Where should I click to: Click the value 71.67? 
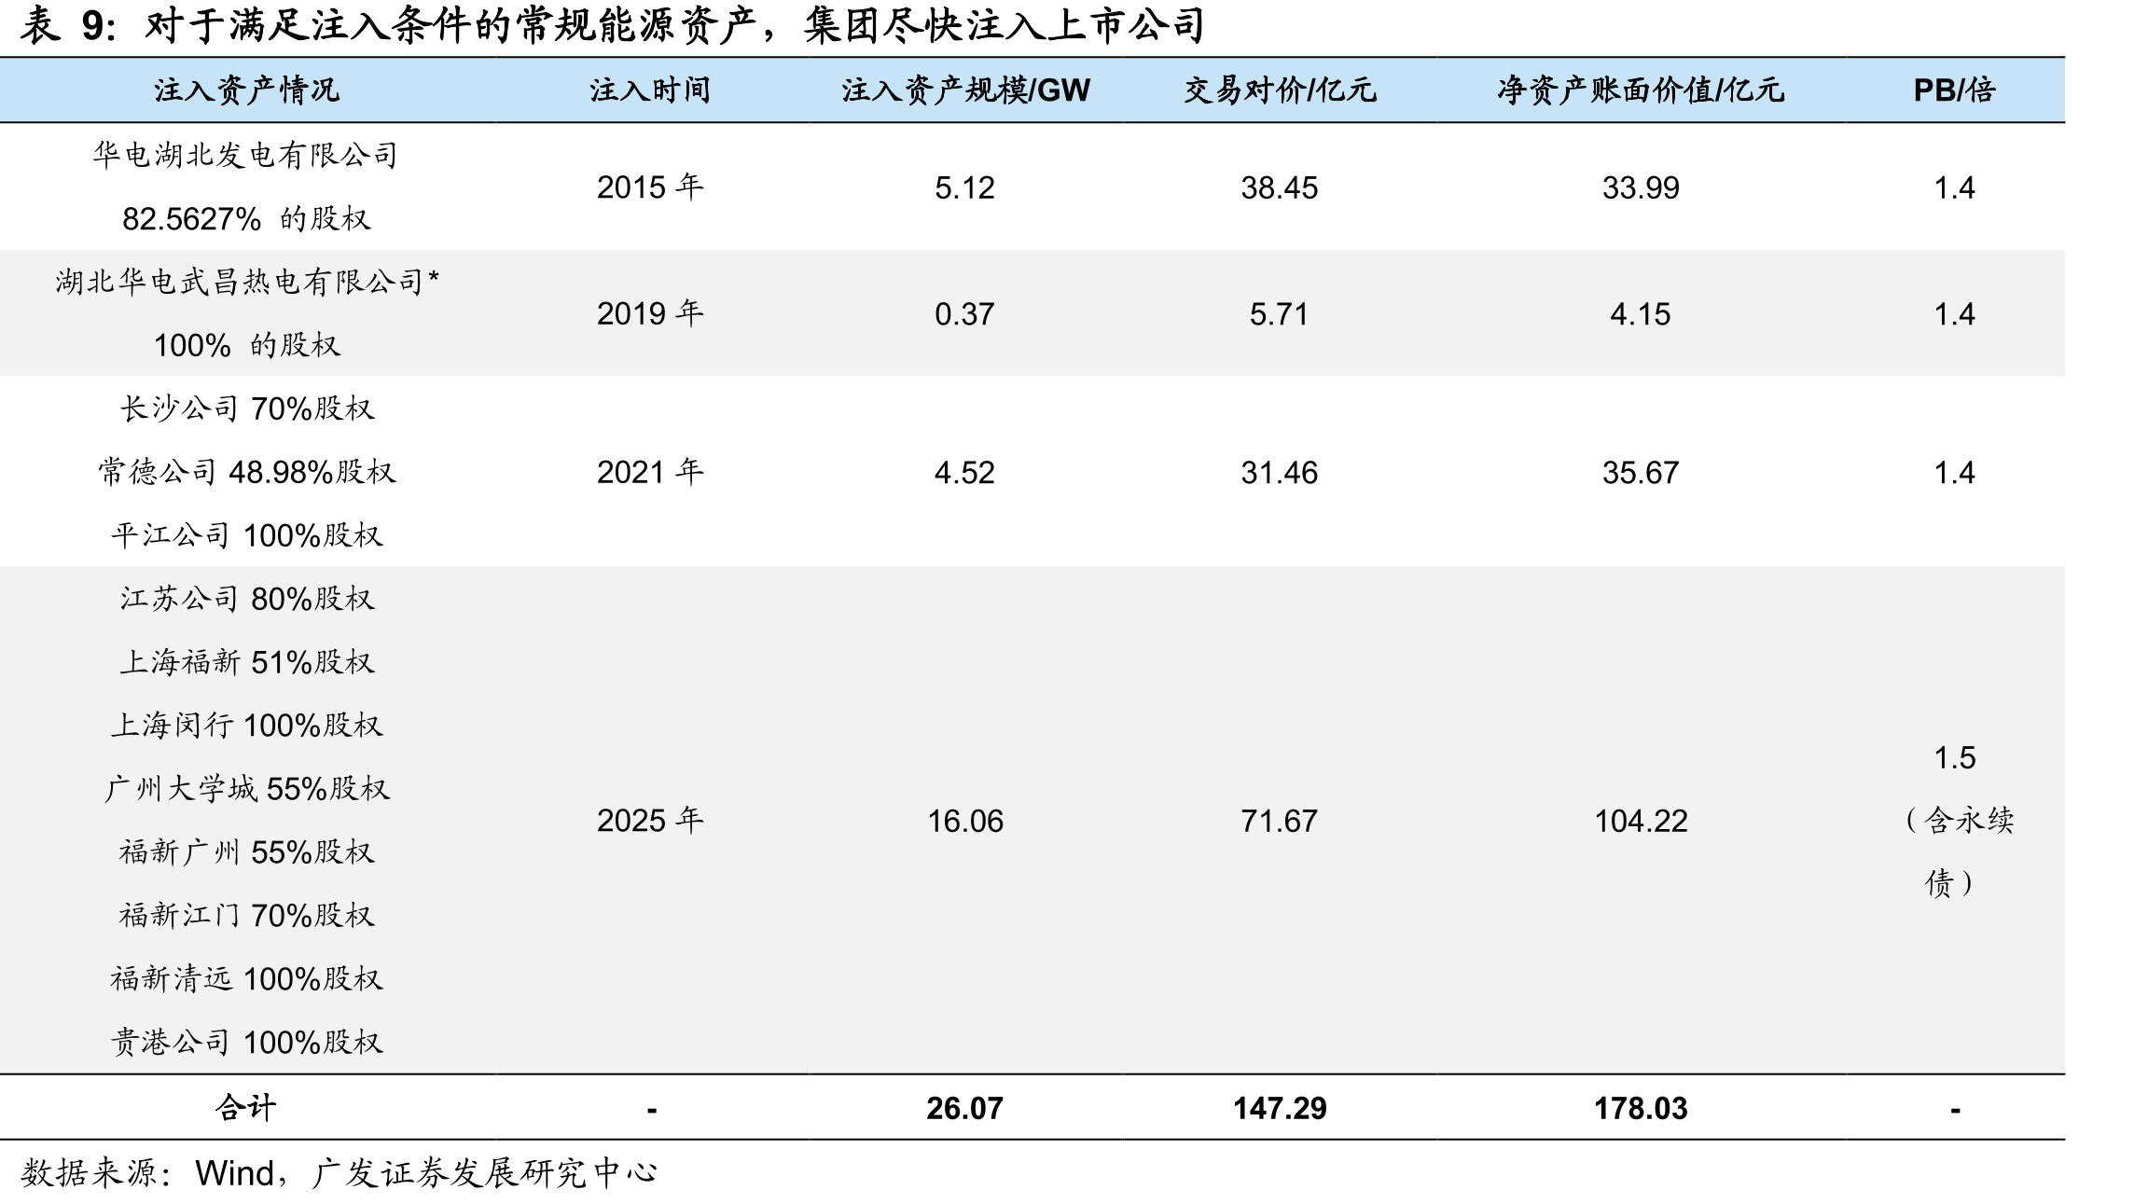click(1280, 822)
